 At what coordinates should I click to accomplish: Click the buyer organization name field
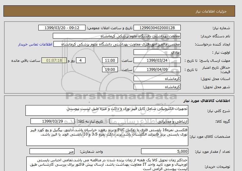pos(117,36)
